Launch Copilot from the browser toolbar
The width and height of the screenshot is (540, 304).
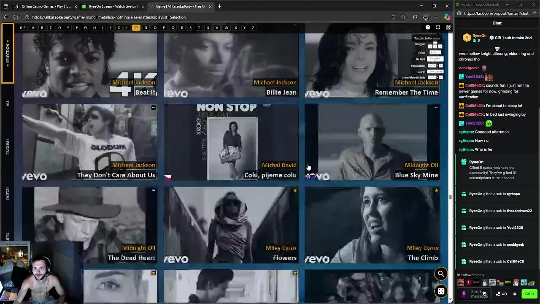[447, 17]
